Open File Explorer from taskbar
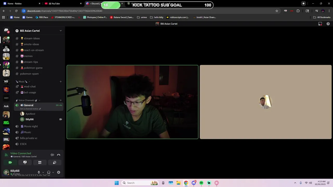Image resolution: width=333 pixels, height=187 pixels. (178, 183)
